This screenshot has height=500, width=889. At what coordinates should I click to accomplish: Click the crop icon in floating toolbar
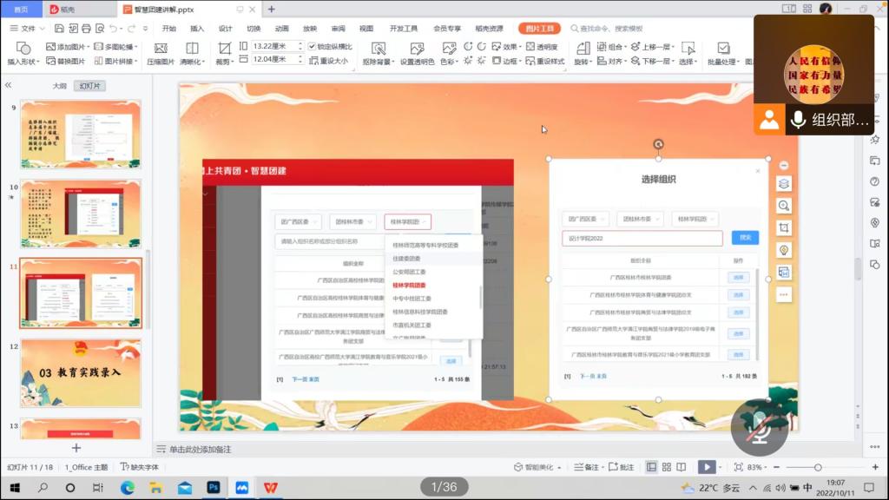784,227
